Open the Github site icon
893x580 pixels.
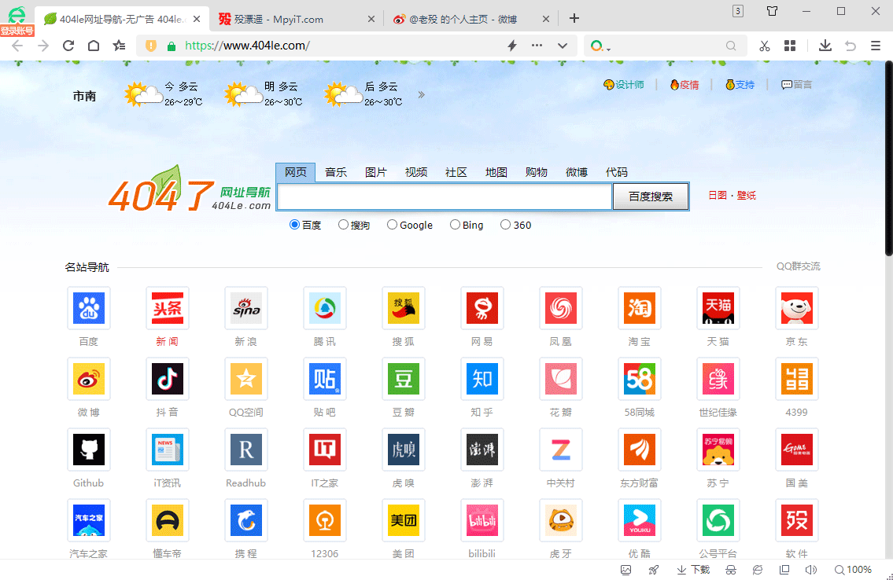(x=88, y=450)
